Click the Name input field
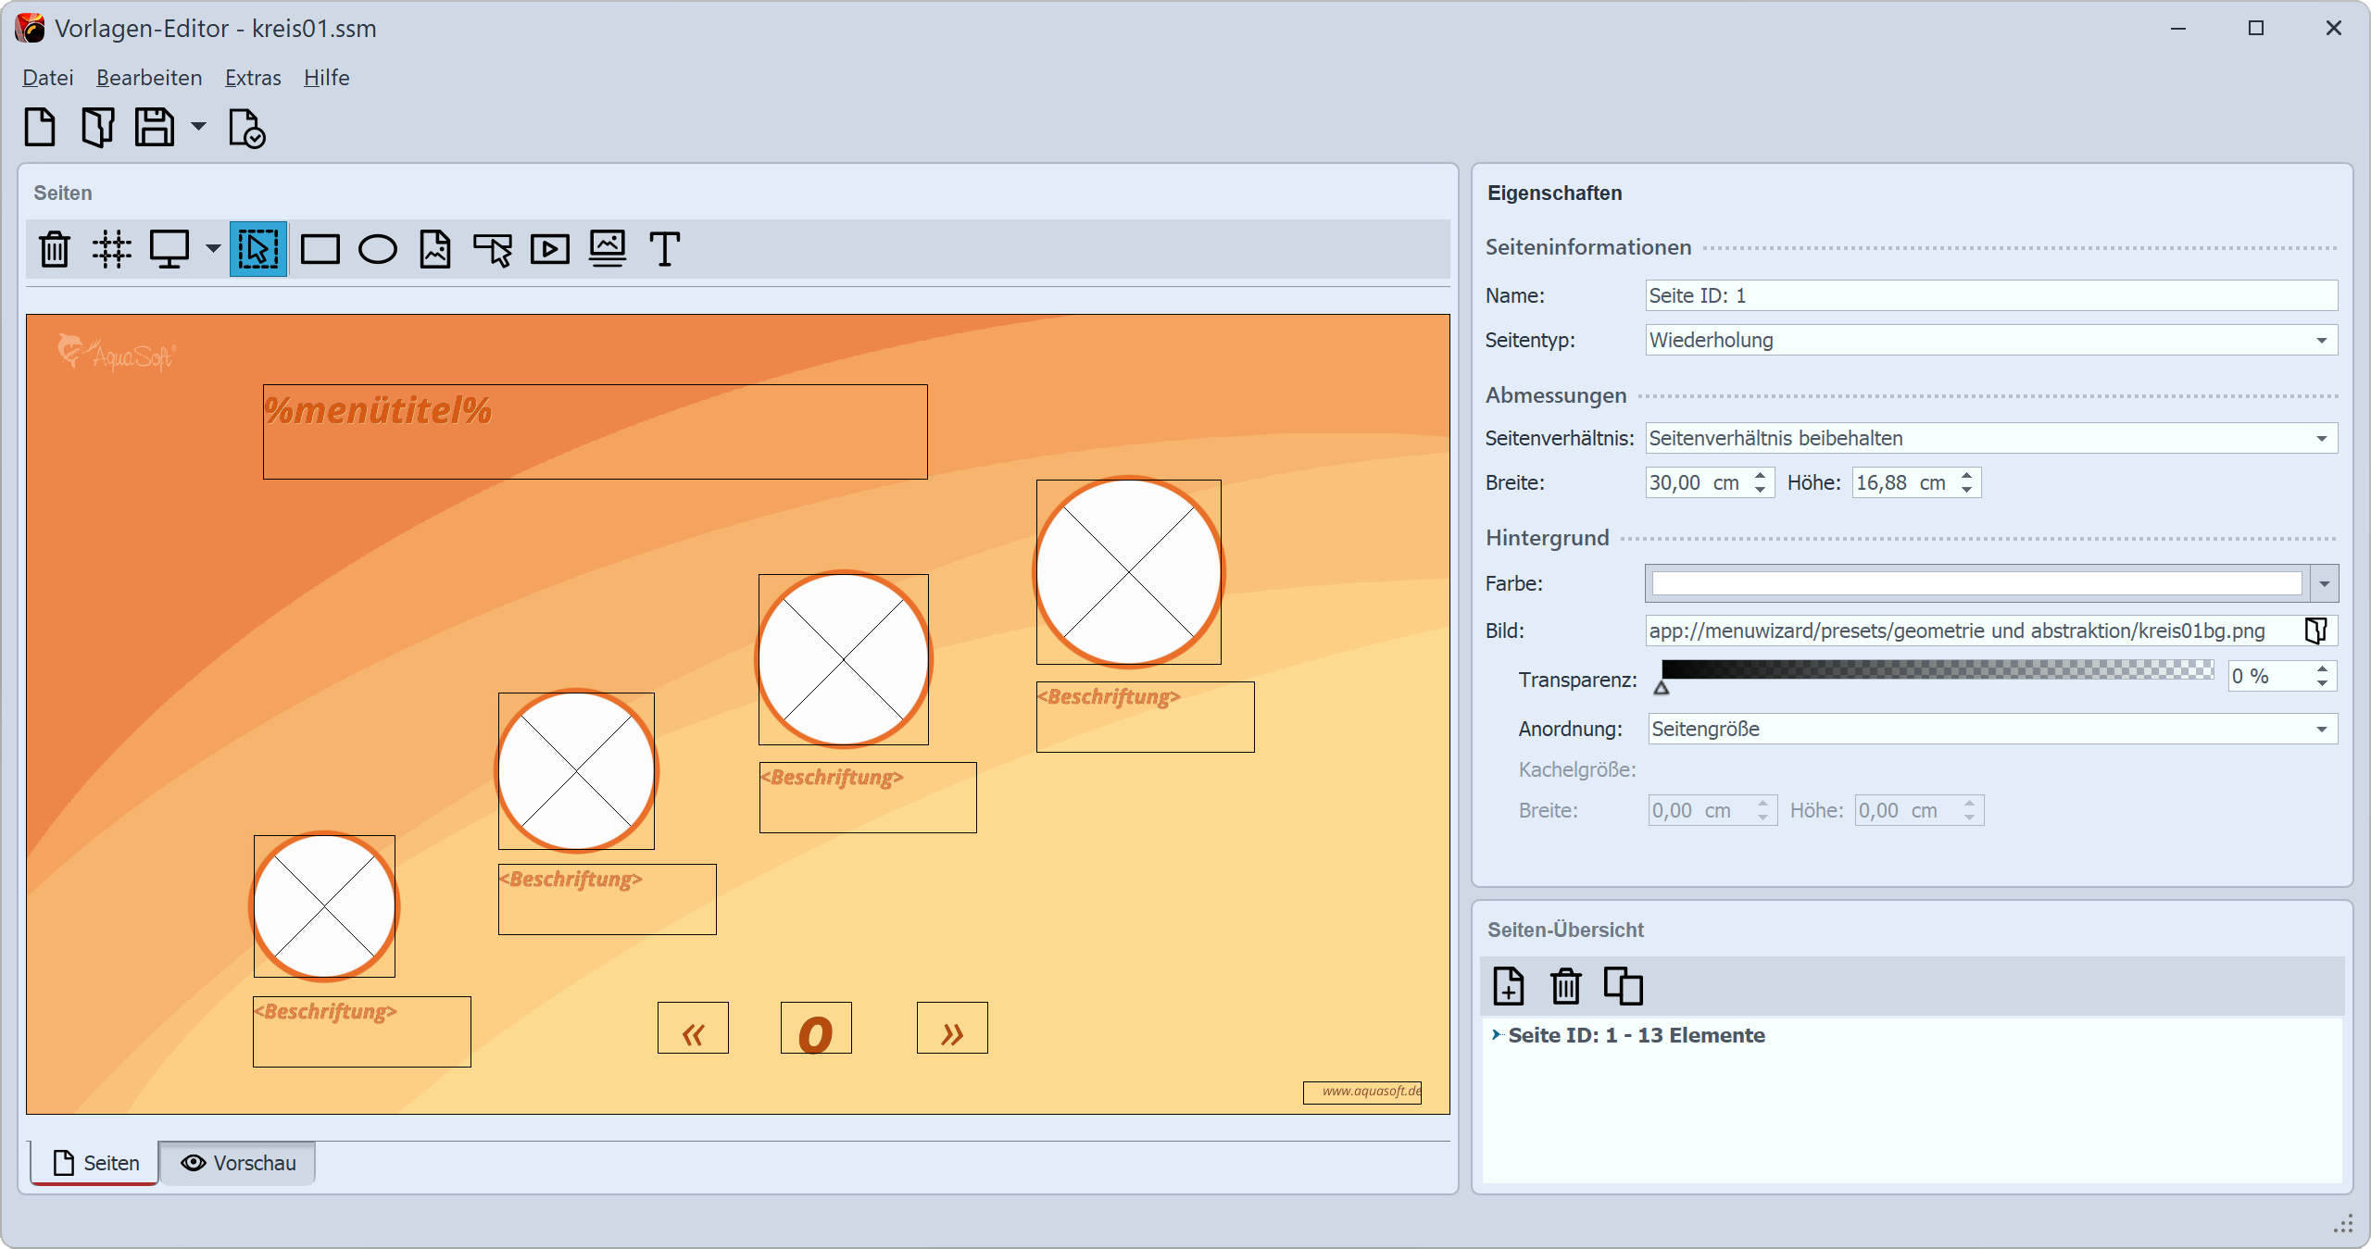 (x=1991, y=295)
